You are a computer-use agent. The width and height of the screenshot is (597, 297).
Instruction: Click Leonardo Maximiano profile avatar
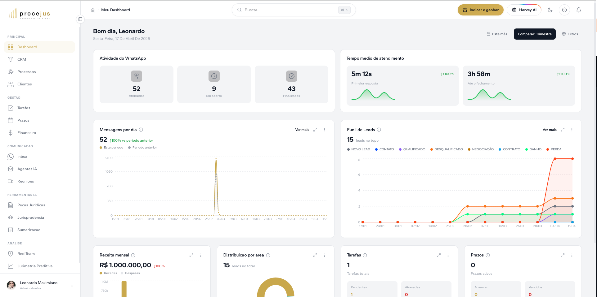point(11,285)
